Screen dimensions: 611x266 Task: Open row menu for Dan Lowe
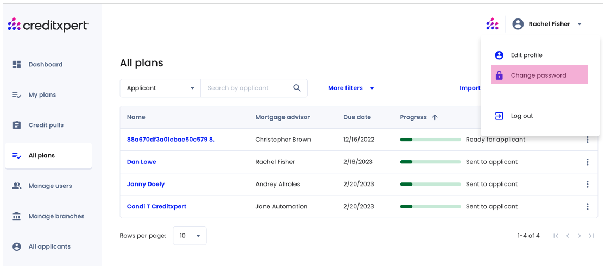pyautogui.click(x=587, y=162)
